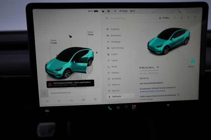
Task: Tap the Open Frunk button
Action: [x=54, y=41]
